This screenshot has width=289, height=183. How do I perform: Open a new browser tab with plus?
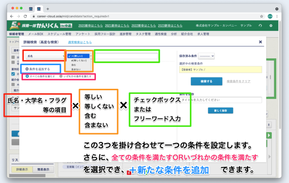pyautogui.click(x=48, y=9)
